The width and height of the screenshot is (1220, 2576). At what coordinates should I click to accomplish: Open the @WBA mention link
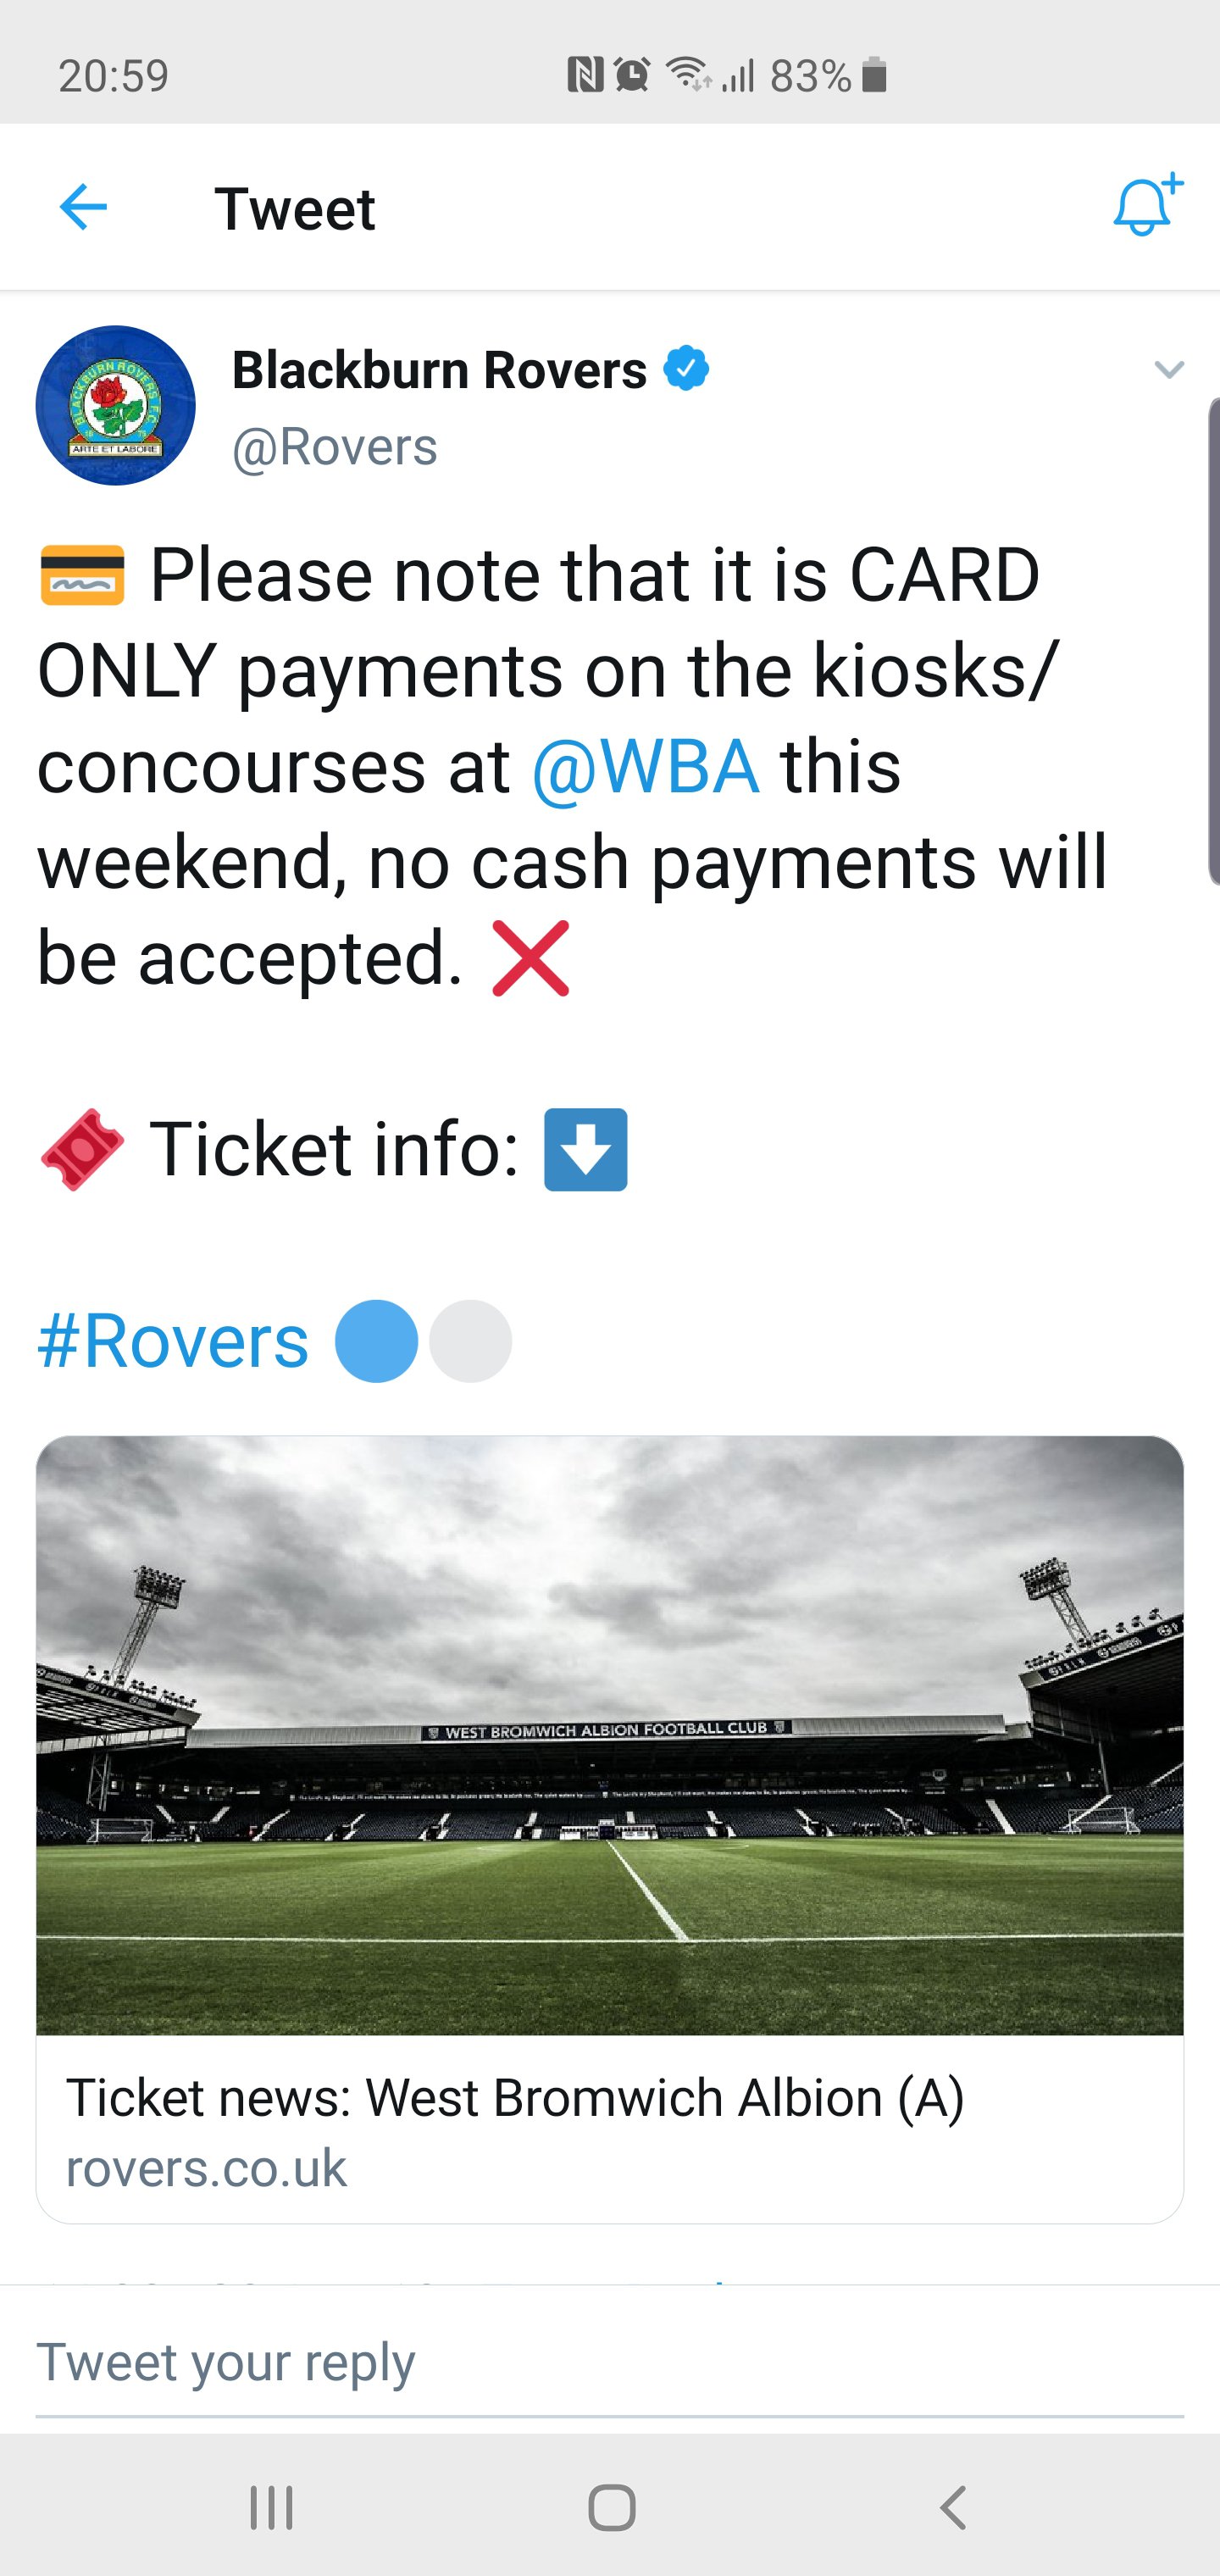(645, 767)
